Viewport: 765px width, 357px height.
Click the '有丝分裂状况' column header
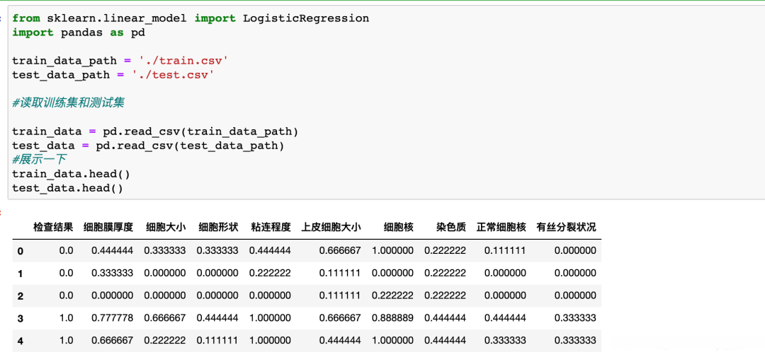[566, 227]
